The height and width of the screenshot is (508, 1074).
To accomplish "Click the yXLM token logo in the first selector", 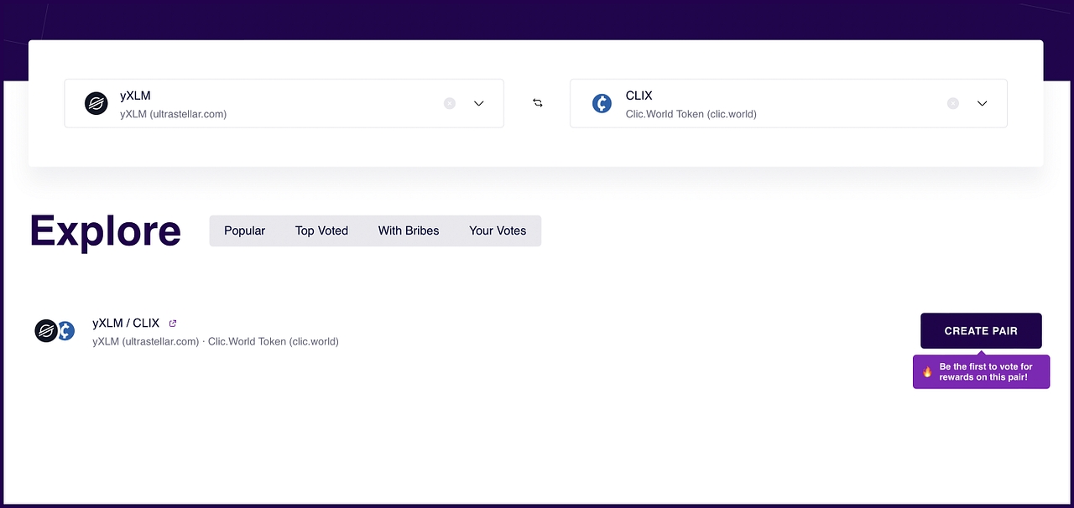I will pyautogui.click(x=96, y=103).
